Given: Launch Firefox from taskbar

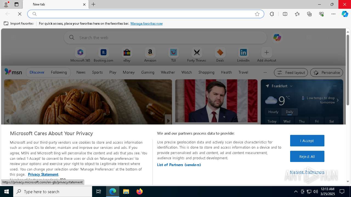Looking at the screenshot, I should [x=140, y=192].
